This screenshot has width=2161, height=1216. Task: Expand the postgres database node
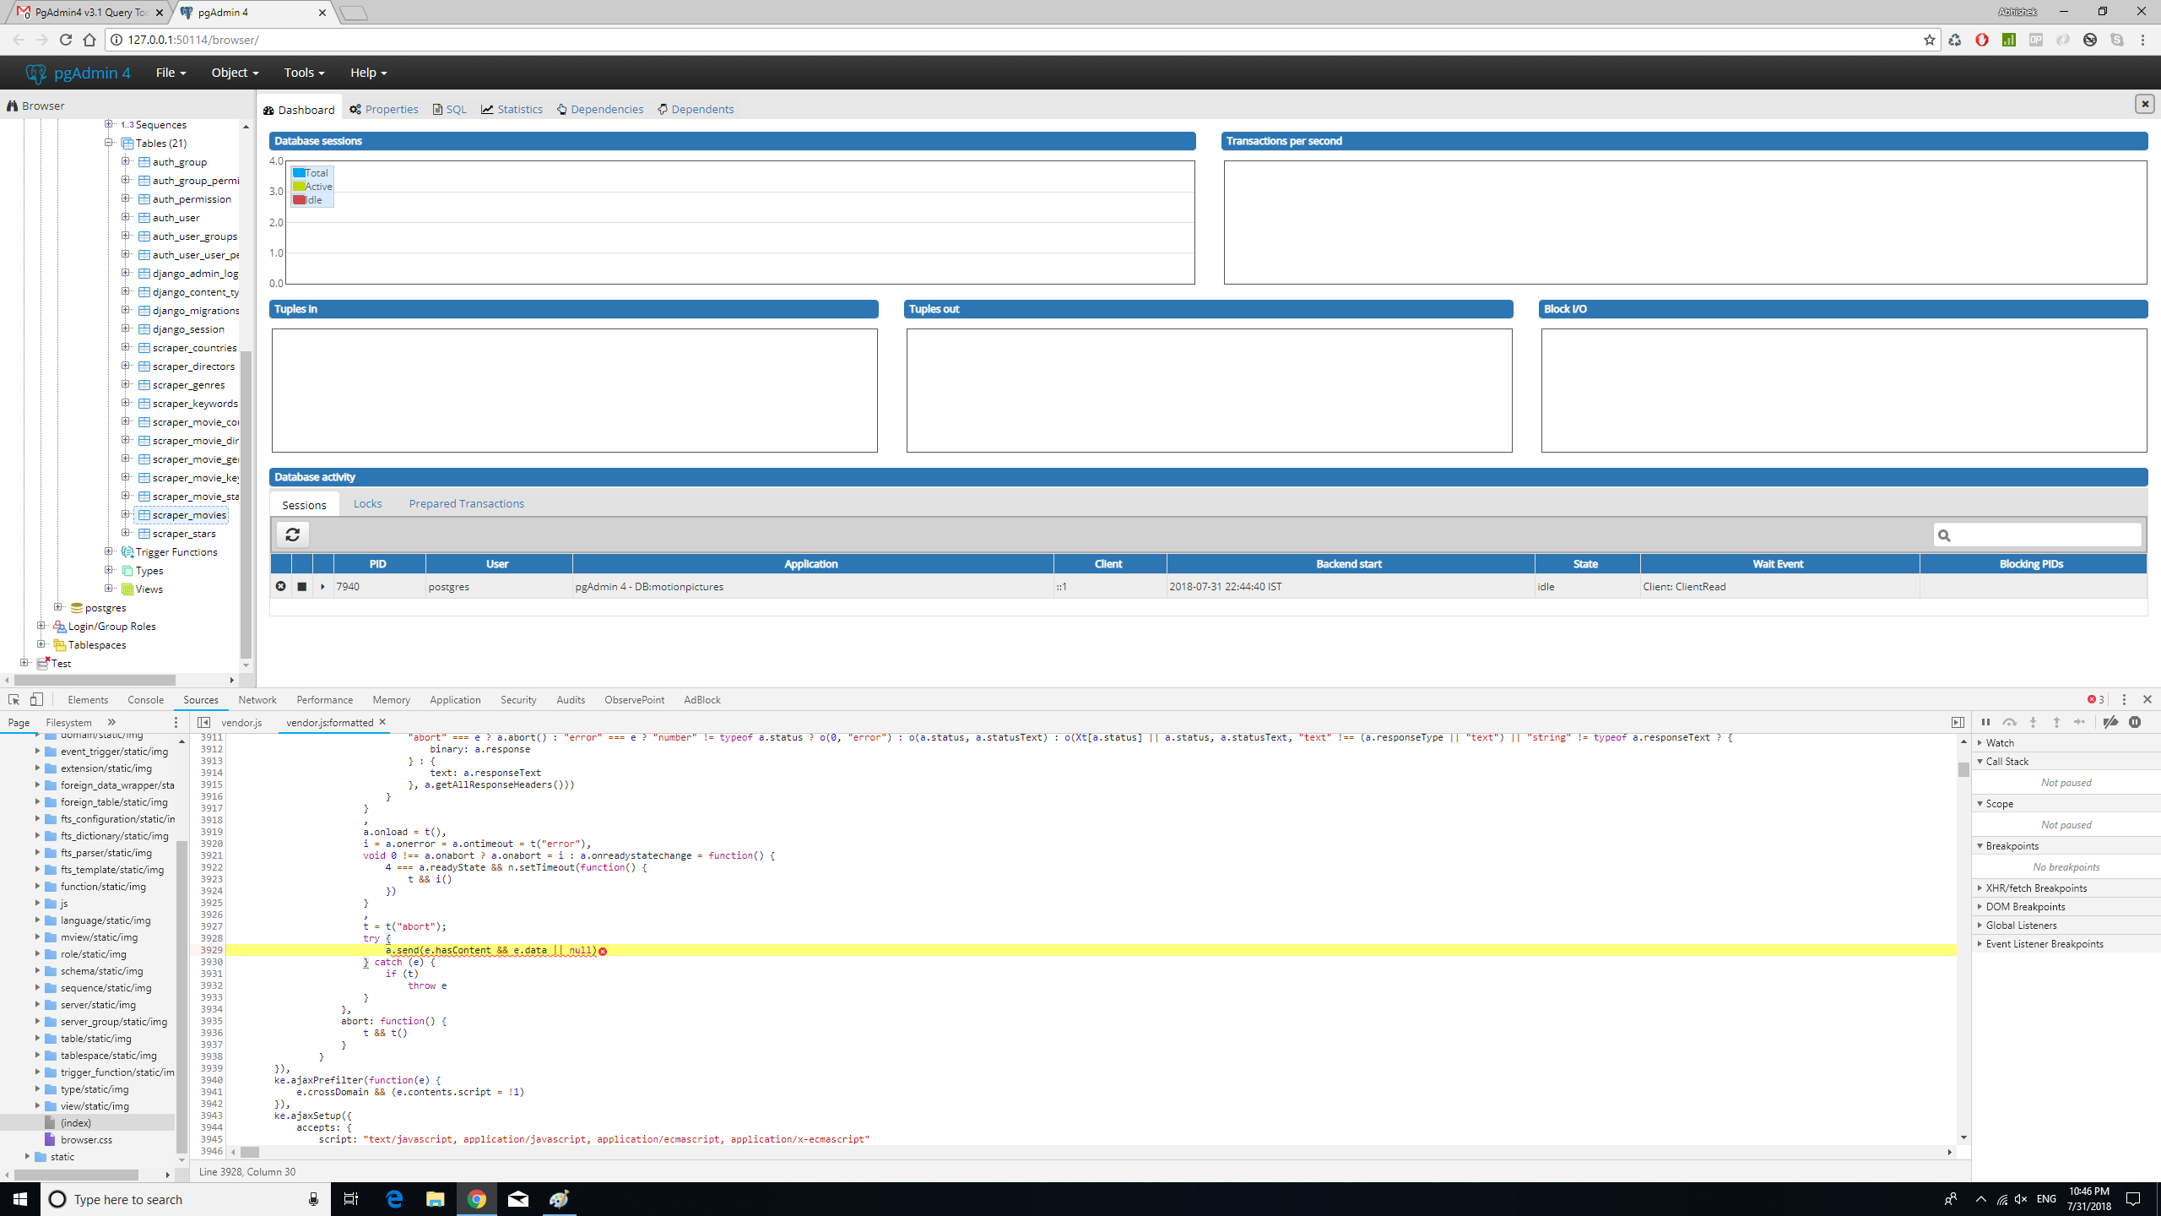point(58,607)
